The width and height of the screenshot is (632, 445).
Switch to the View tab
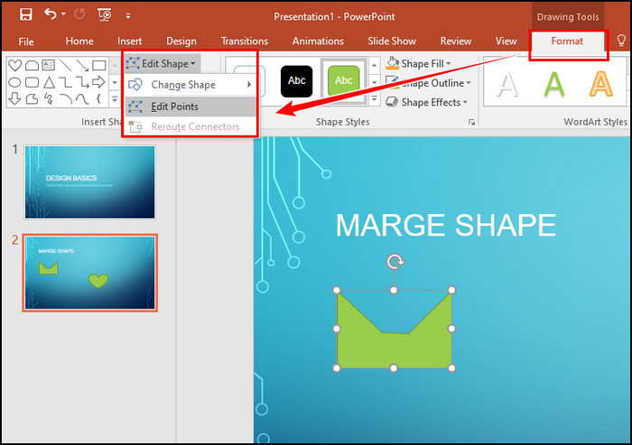pyautogui.click(x=507, y=42)
